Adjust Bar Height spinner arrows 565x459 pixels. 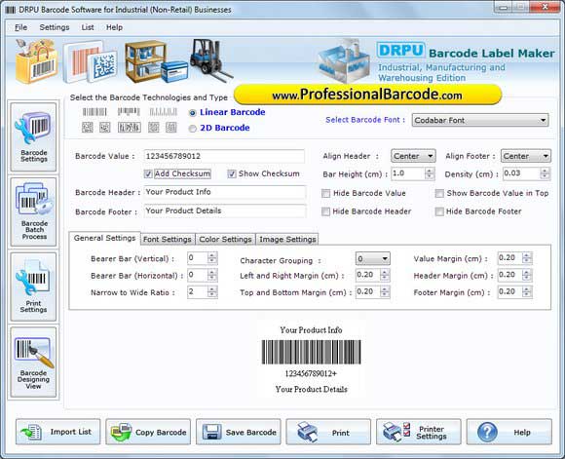tap(430, 173)
